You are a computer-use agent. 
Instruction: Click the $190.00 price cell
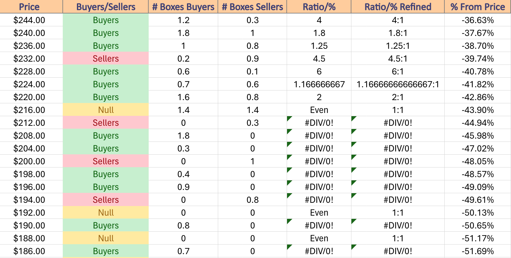31,225
